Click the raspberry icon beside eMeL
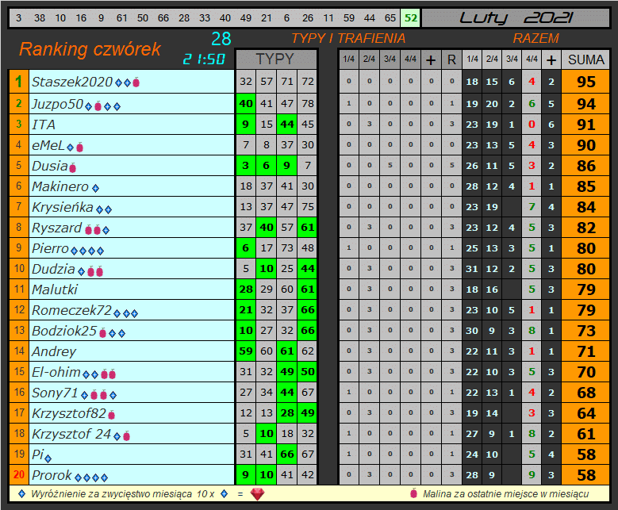Screen dimensions: 618x510 tap(79, 148)
